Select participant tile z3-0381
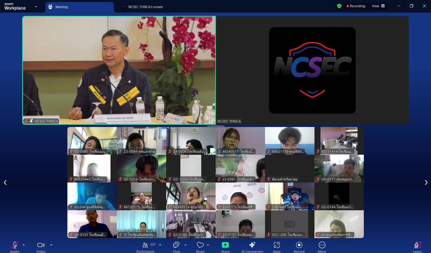431x253 pixels. click(240, 168)
